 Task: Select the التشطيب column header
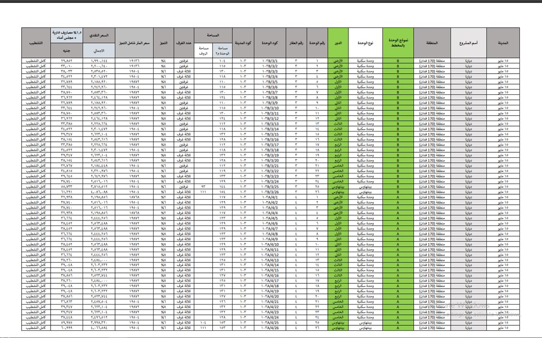36,42
